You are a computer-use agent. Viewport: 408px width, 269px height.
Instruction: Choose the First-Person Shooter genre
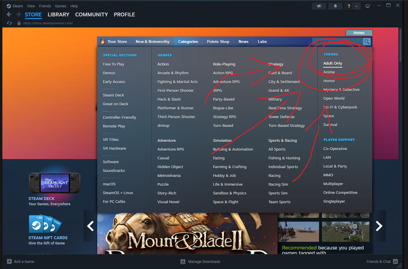(176, 90)
